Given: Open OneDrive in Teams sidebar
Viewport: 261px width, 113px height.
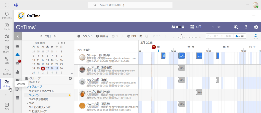Looking at the screenshot, I should 7,72.
